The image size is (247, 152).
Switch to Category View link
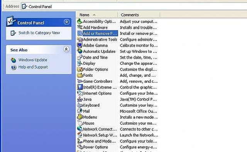click(x=39, y=33)
